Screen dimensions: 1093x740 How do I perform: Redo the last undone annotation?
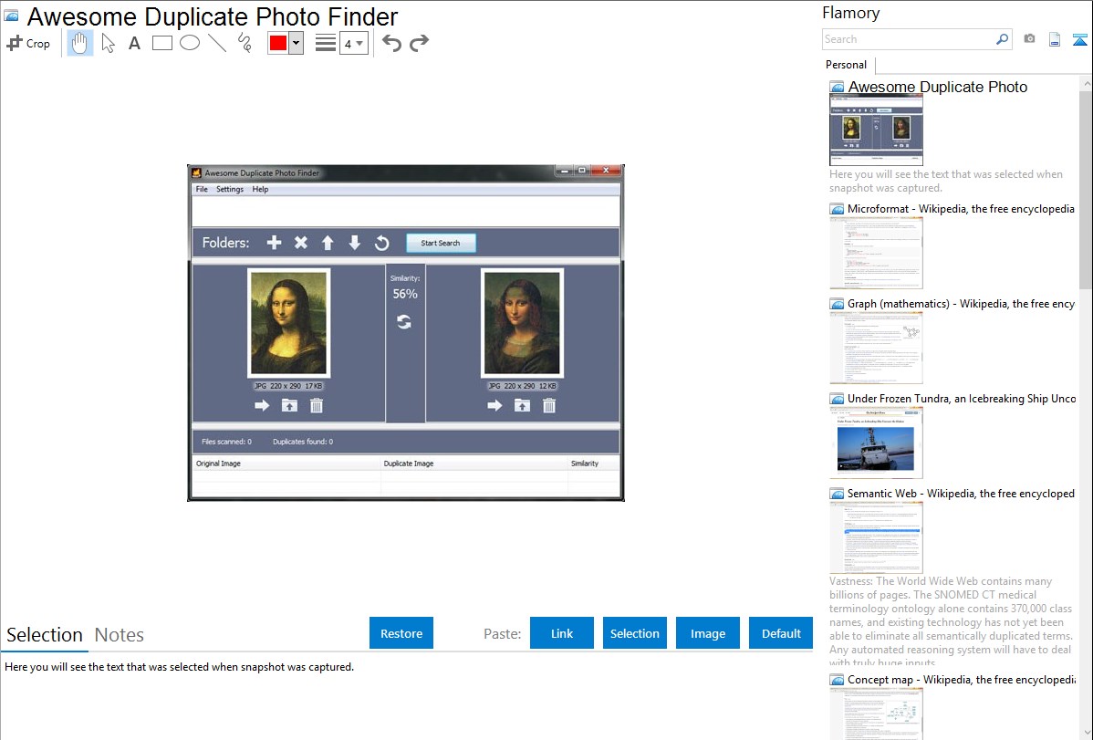tap(419, 43)
